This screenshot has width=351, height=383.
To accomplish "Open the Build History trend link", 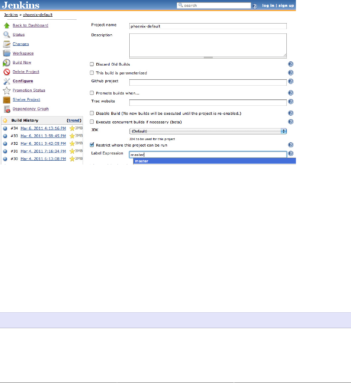I will point(74,120).
